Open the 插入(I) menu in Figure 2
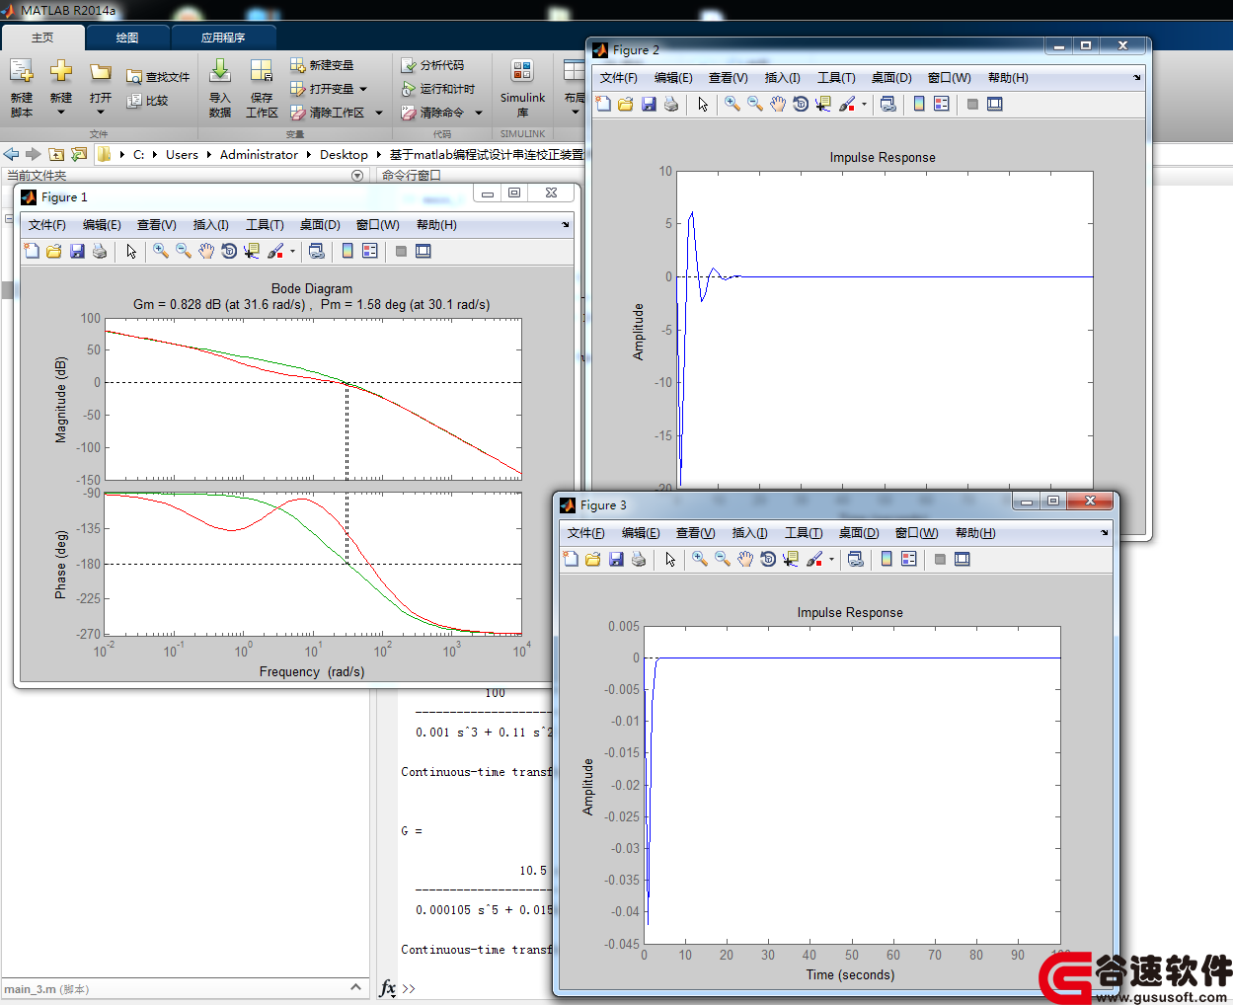Screen dimensions: 1233x1005 click(x=783, y=78)
